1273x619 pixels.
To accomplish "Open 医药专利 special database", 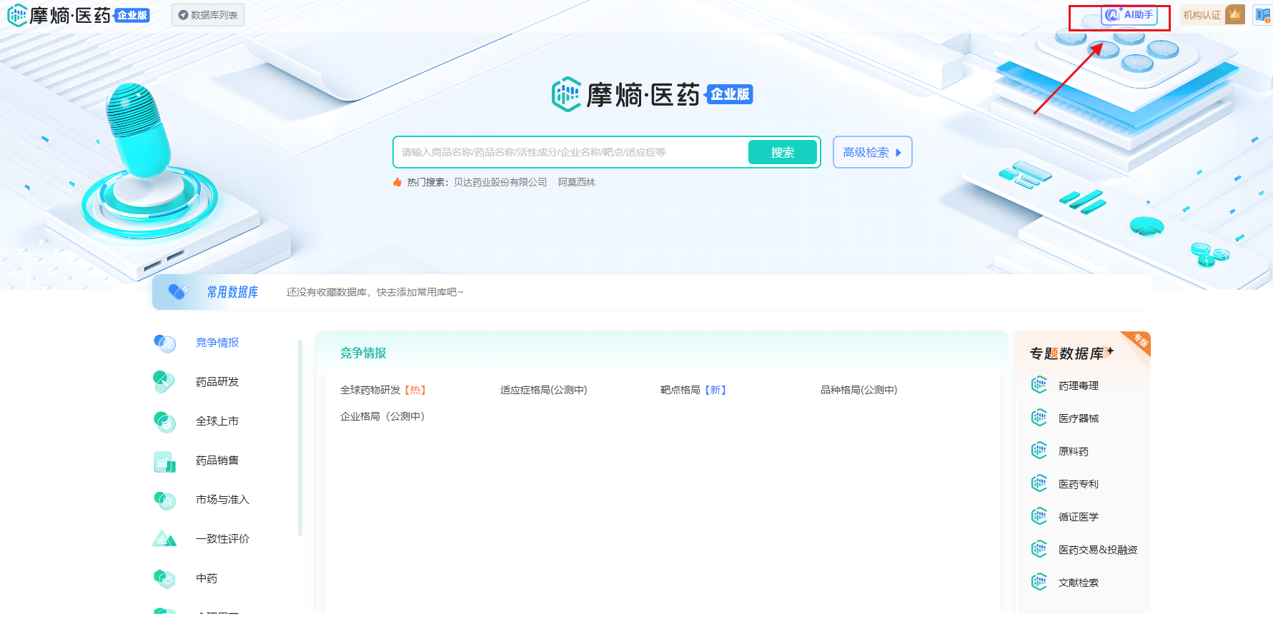I will (1078, 484).
